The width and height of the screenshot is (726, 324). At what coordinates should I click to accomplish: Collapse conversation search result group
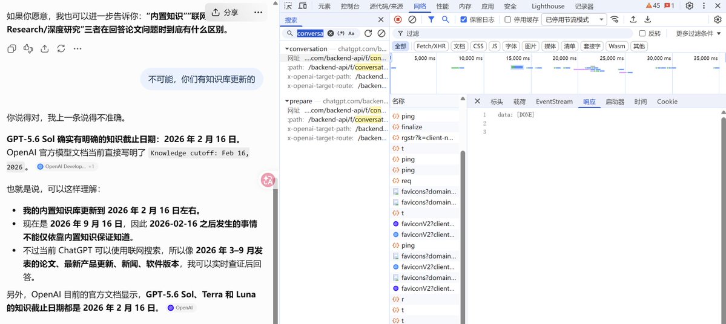click(287, 48)
